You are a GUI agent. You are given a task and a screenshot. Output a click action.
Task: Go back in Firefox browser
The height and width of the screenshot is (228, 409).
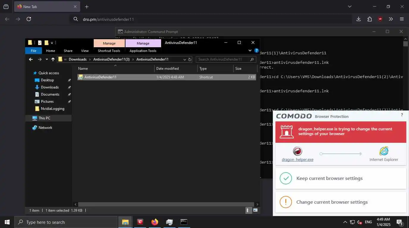(7, 19)
